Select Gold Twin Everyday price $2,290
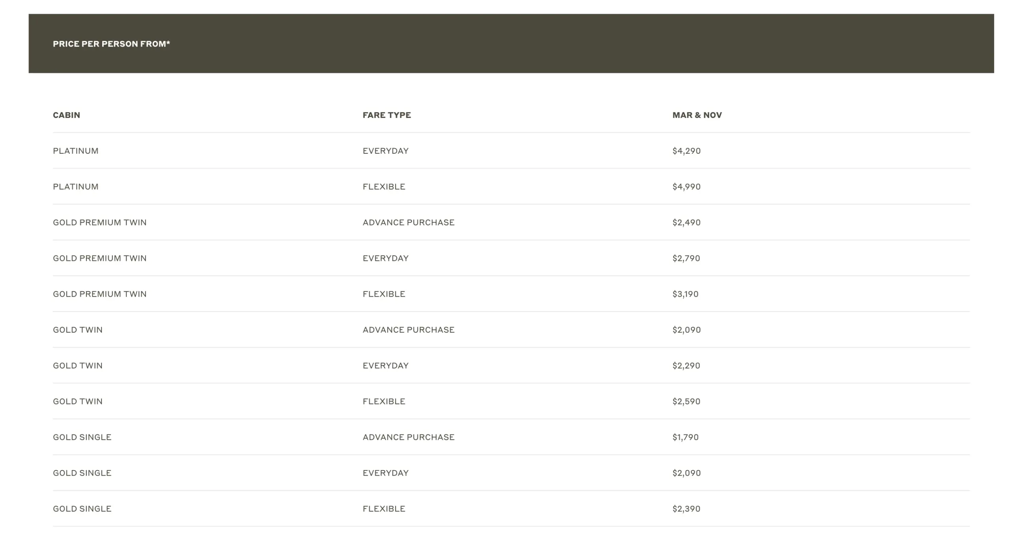Image resolution: width=1010 pixels, height=547 pixels. (686, 366)
